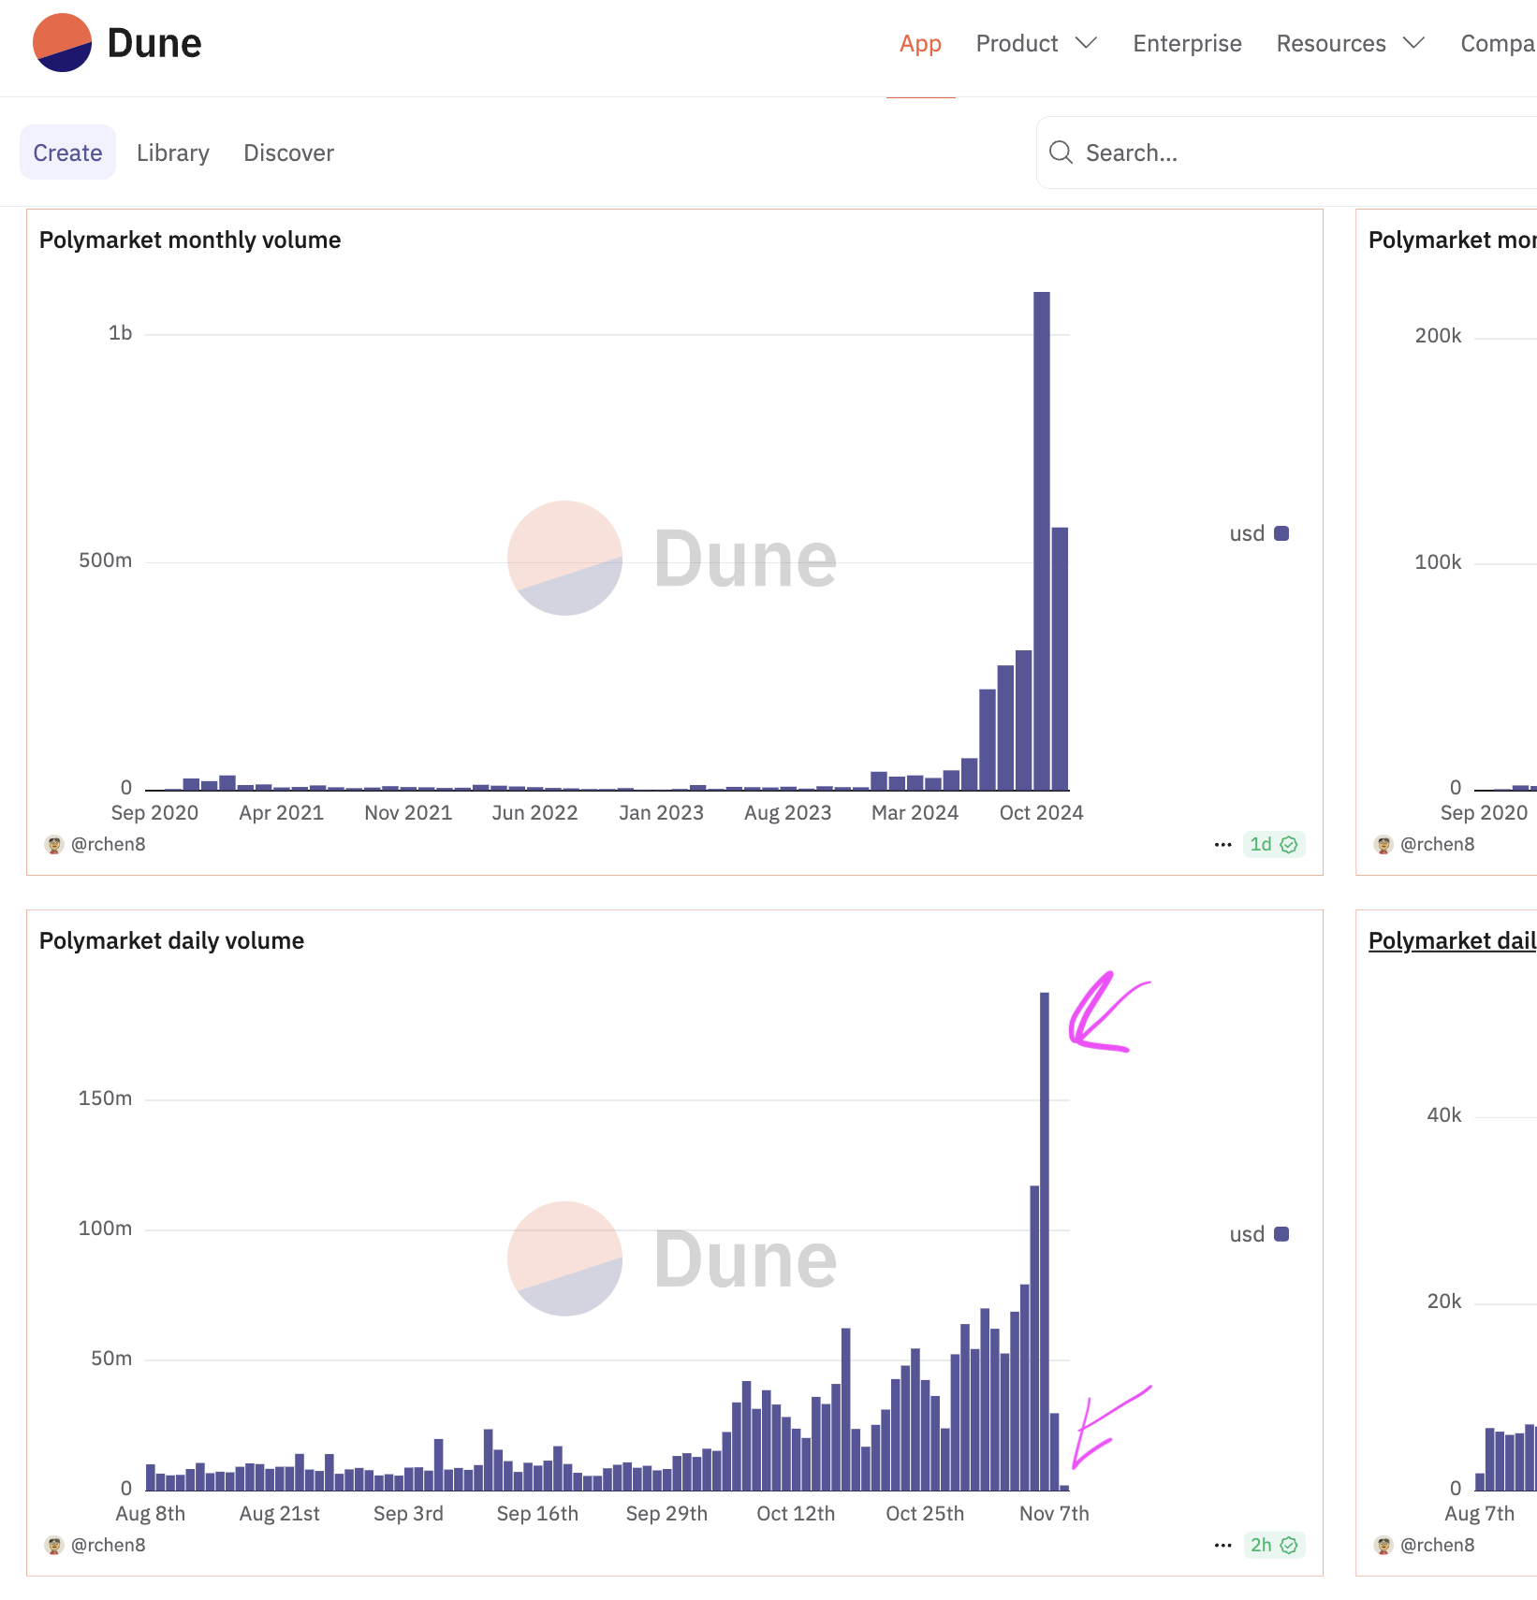Screen dimensions: 1537x1600
Task: Click rchen8 avatar under monthly volume chart
Action: [54, 845]
